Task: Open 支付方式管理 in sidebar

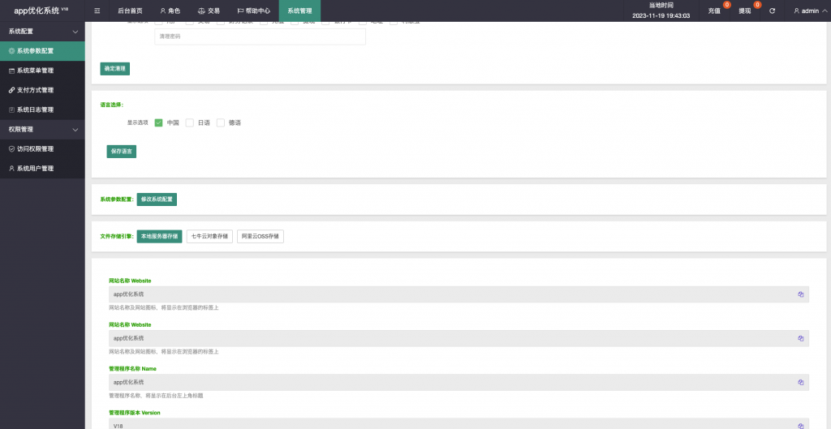Action: tap(35, 90)
